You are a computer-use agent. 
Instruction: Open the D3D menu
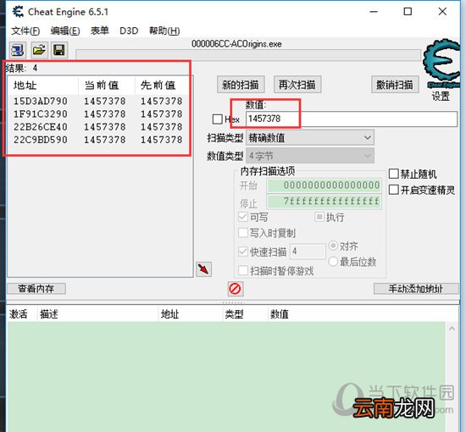[129, 30]
